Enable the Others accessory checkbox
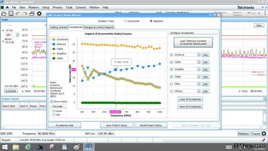 (x=171, y=91)
